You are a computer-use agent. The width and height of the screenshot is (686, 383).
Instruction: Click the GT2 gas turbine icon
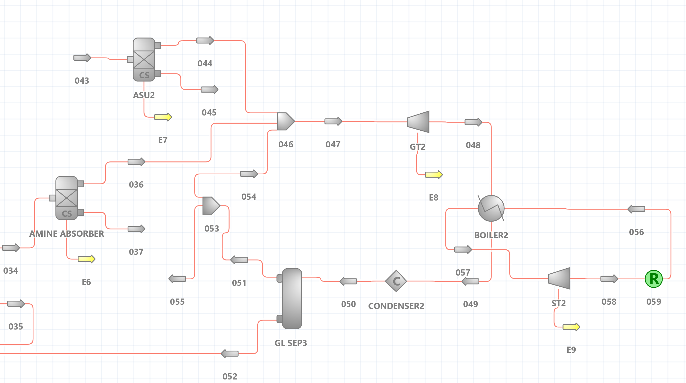click(418, 122)
